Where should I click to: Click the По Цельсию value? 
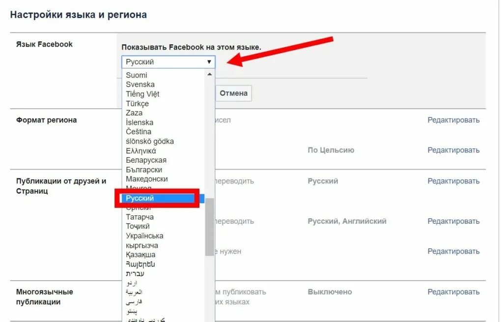331,150
